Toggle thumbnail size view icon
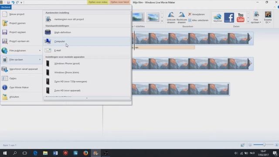The height and width of the screenshot is (157, 279). click(x=242, y=145)
